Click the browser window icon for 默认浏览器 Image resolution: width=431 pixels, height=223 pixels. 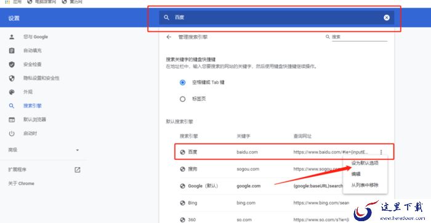pos(12,120)
